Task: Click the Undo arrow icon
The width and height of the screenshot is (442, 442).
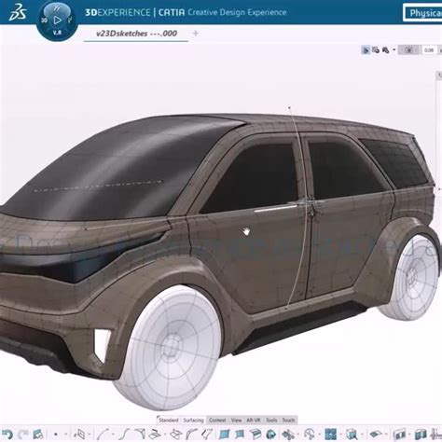Action: pos(7,434)
